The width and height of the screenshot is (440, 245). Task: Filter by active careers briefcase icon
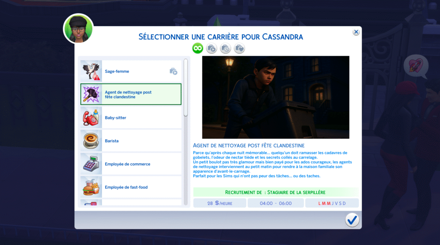click(211, 48)
